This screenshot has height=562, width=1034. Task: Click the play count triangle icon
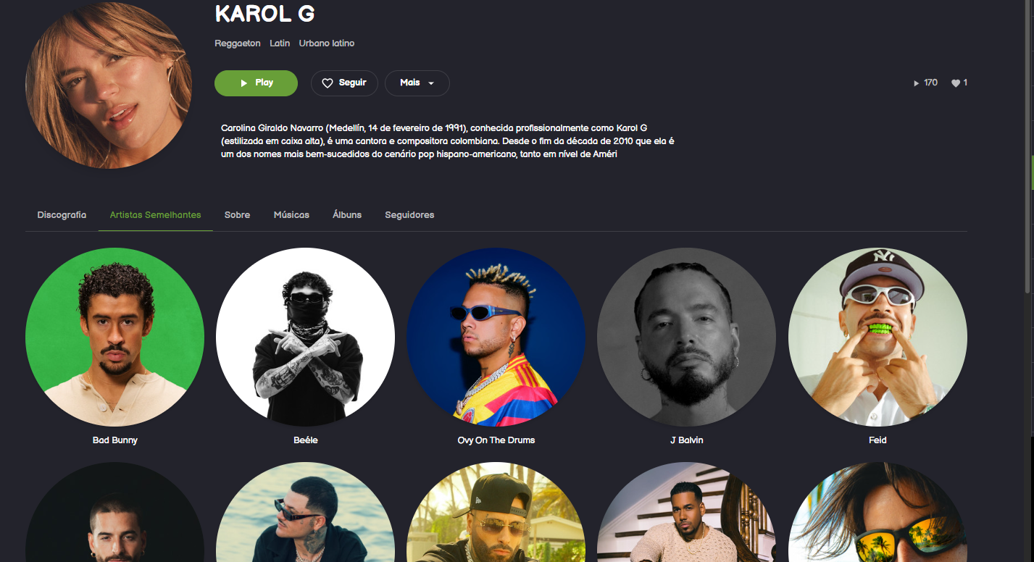(x=917, y=83)
